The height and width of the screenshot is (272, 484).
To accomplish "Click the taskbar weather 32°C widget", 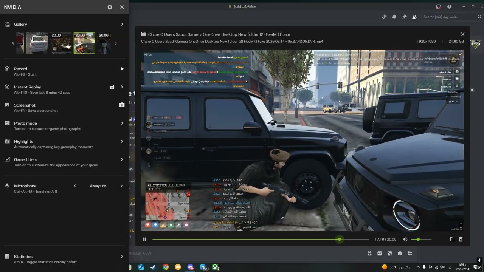I will [x=396, y=267].
